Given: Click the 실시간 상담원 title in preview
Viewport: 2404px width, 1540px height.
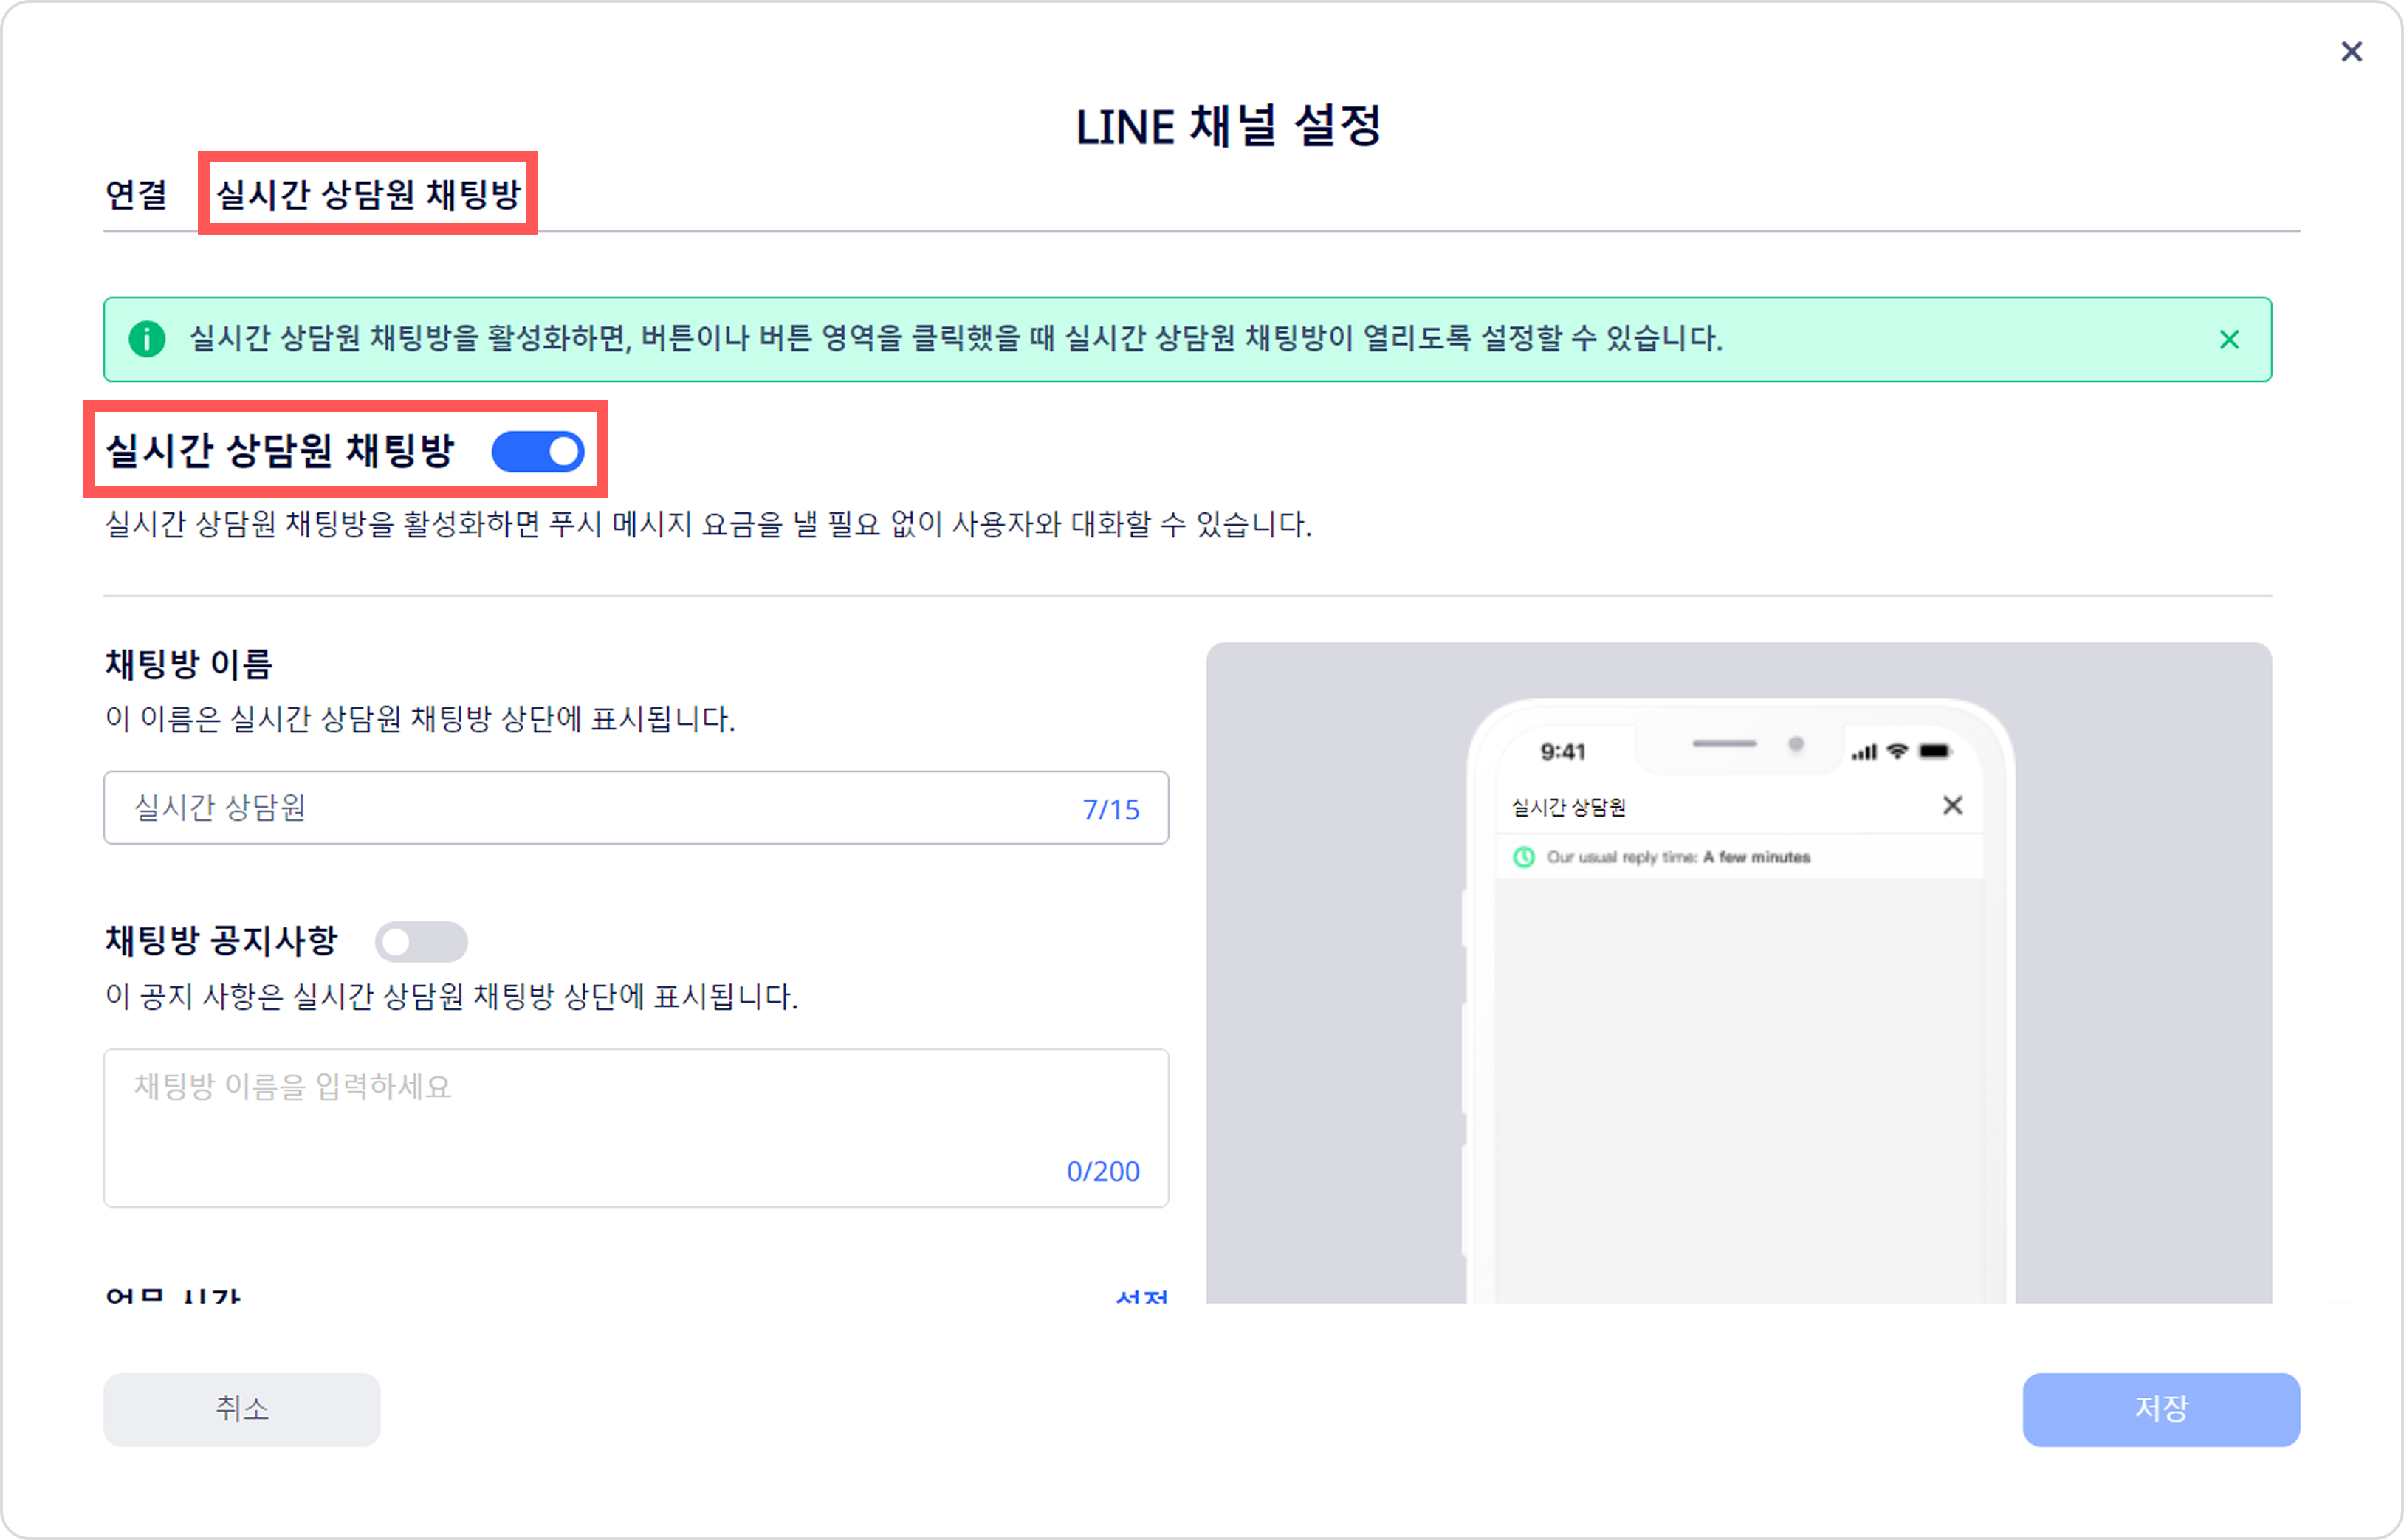Looking at the screenshot, I should pos(1568,807).
